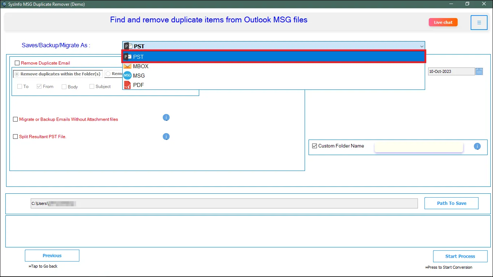
Task: Untick the From comparison checkbox
Action: tap(39, 87)
